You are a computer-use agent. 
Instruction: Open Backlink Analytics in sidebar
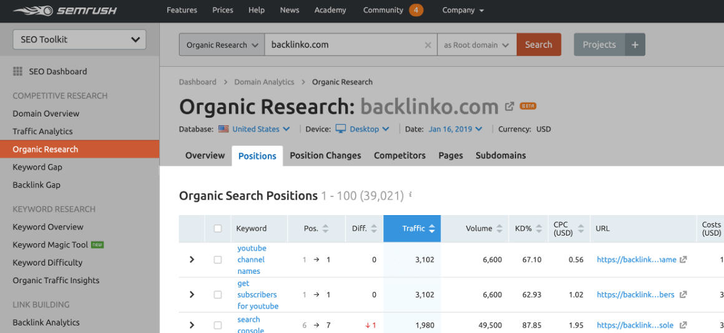click(x=46, y=322)
